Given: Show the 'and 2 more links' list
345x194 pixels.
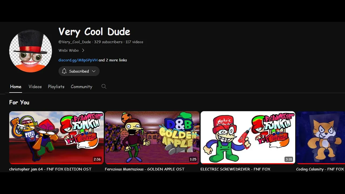Looking at the screenshot, I should 113,60.
